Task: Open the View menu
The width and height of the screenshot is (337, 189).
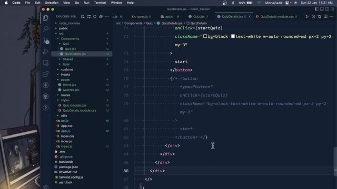Action: pyautogui.click(x=67, y=3)
